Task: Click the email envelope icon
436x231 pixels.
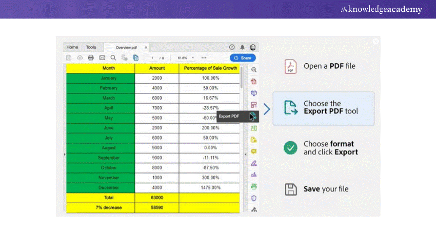Action: (102, 58)
